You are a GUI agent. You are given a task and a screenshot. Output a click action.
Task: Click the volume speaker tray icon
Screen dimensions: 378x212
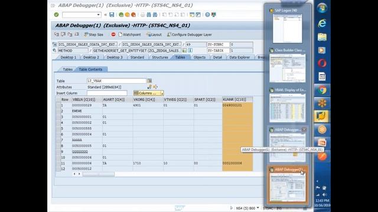point(324,194)
